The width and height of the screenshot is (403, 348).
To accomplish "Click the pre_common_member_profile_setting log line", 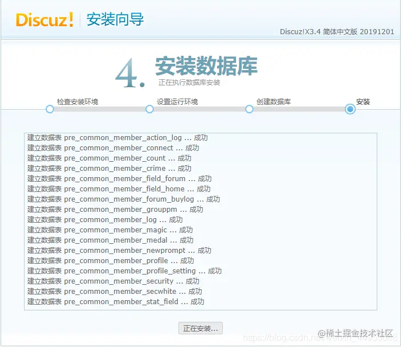I will (125, 272).
